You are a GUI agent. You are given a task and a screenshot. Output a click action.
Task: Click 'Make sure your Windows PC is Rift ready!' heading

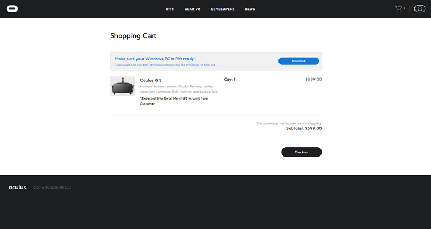pos(155,59)
